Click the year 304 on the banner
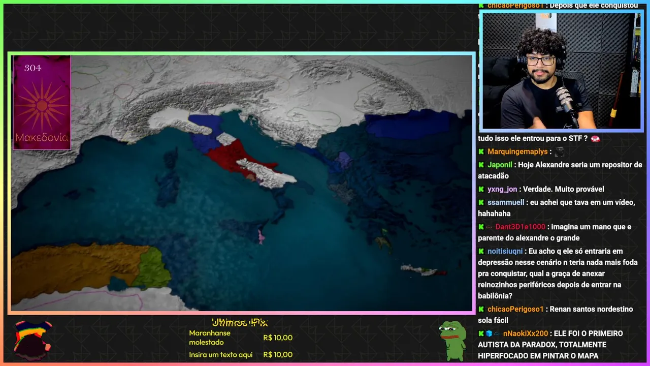Viewport: 650px width, 366px height. tap(32, 68)
